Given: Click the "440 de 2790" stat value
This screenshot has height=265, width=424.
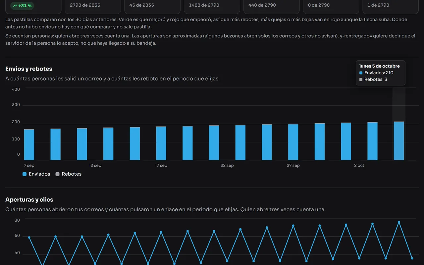Looking at the screenshot, I should (262, 5).
